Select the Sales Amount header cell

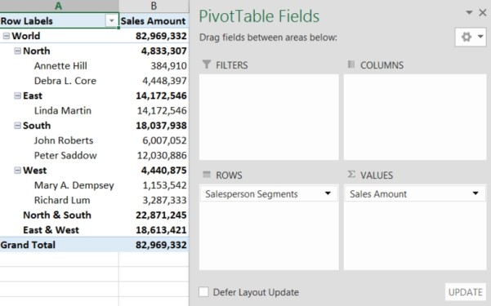154,21
